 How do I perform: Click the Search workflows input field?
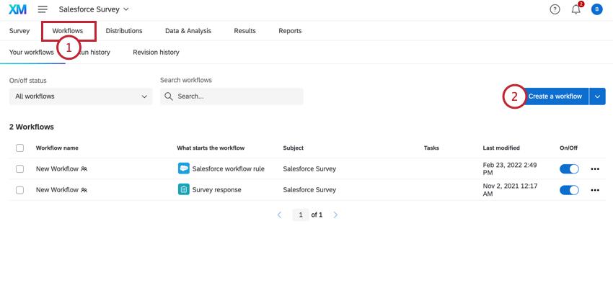coord(231,96)
